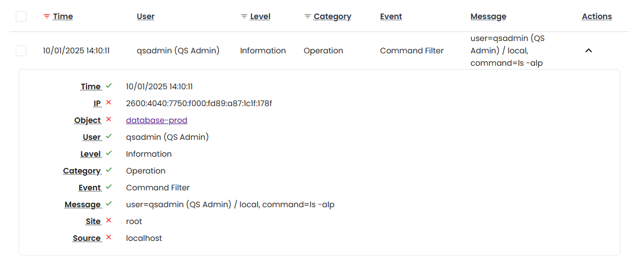The height and width of the screenshot is (260, 639).
Task: Toggle the select-all checkbox in header
Action: pyautogui.click(x=21, y=17)
